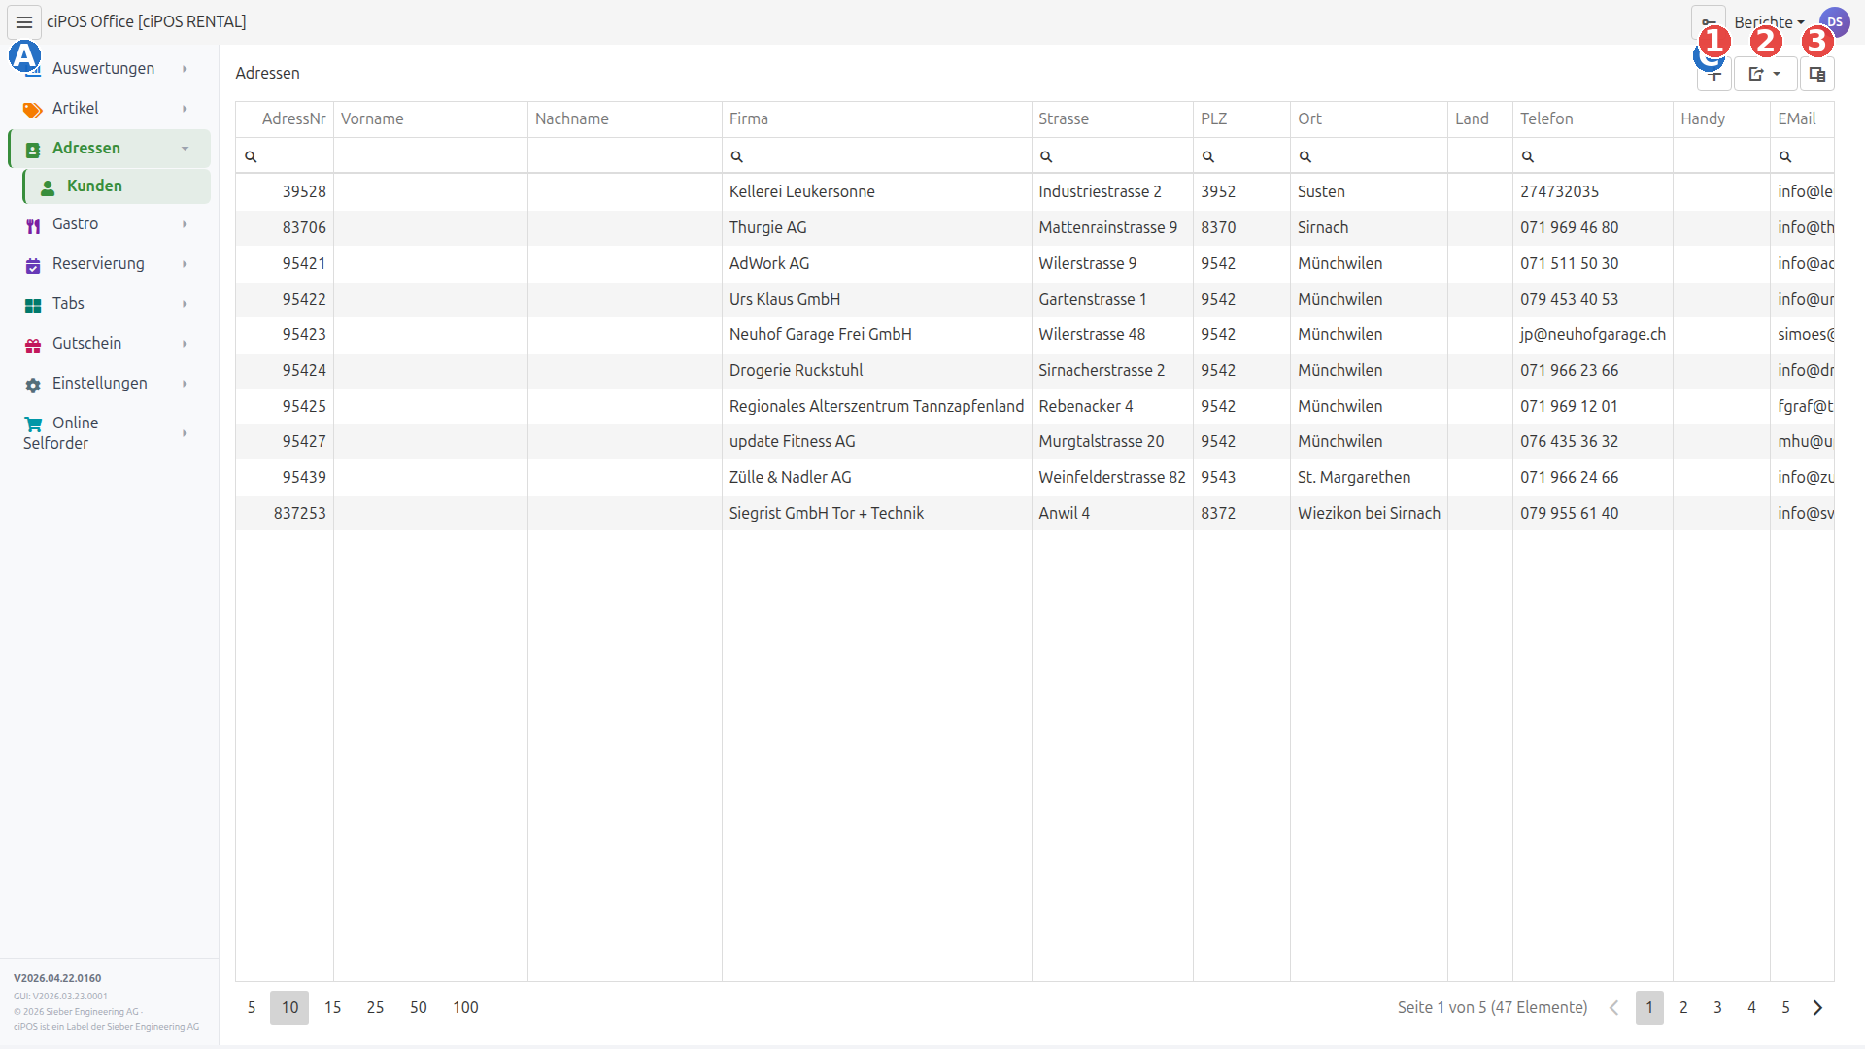Go to the next page arrow
Image resolution: width=1865 pixels, height=1049 pixels.
[x=1817, y=1008]
